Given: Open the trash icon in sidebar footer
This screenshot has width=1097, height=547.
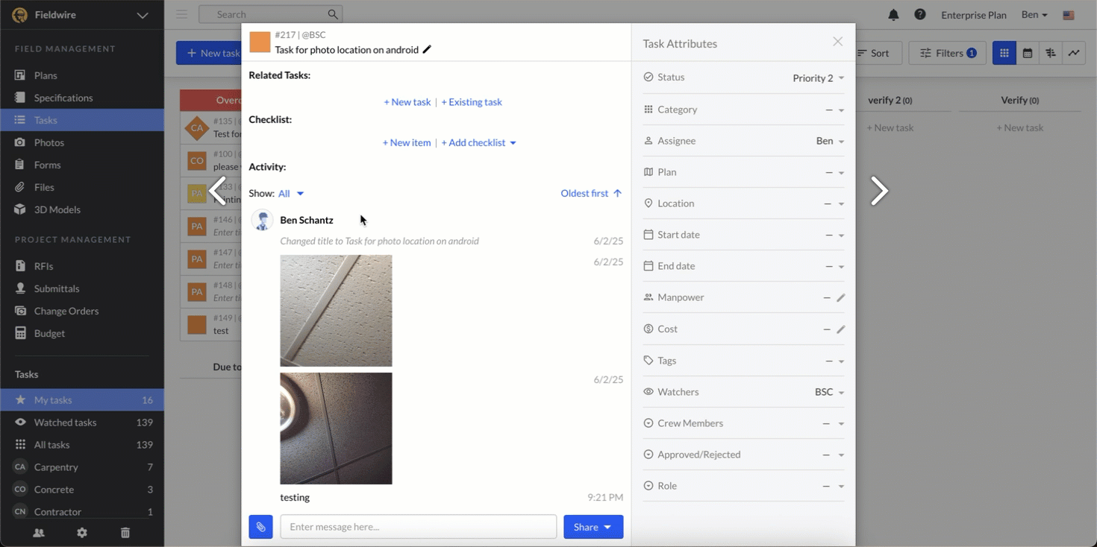Looking at the screenshot, I should [125, 533].
